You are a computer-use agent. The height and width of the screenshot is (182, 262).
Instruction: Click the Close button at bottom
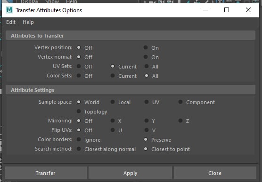215,173
